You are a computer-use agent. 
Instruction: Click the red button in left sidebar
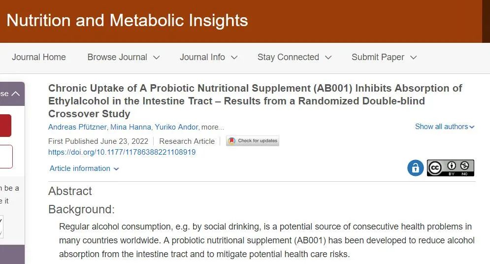5,126
